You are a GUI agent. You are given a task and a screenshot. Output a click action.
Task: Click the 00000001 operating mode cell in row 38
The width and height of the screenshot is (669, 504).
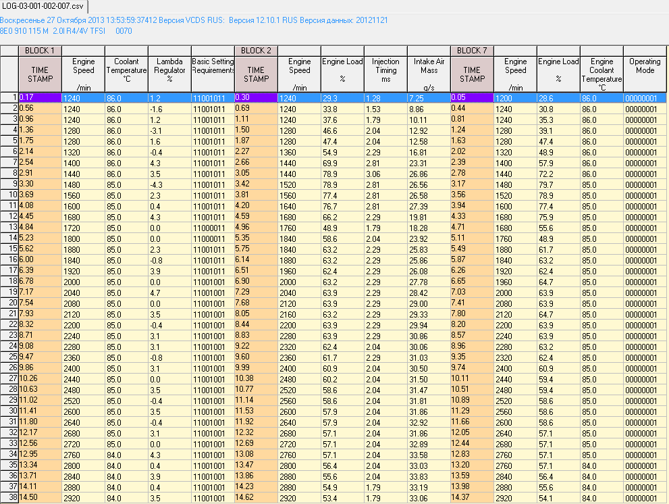tap(645, 498)
